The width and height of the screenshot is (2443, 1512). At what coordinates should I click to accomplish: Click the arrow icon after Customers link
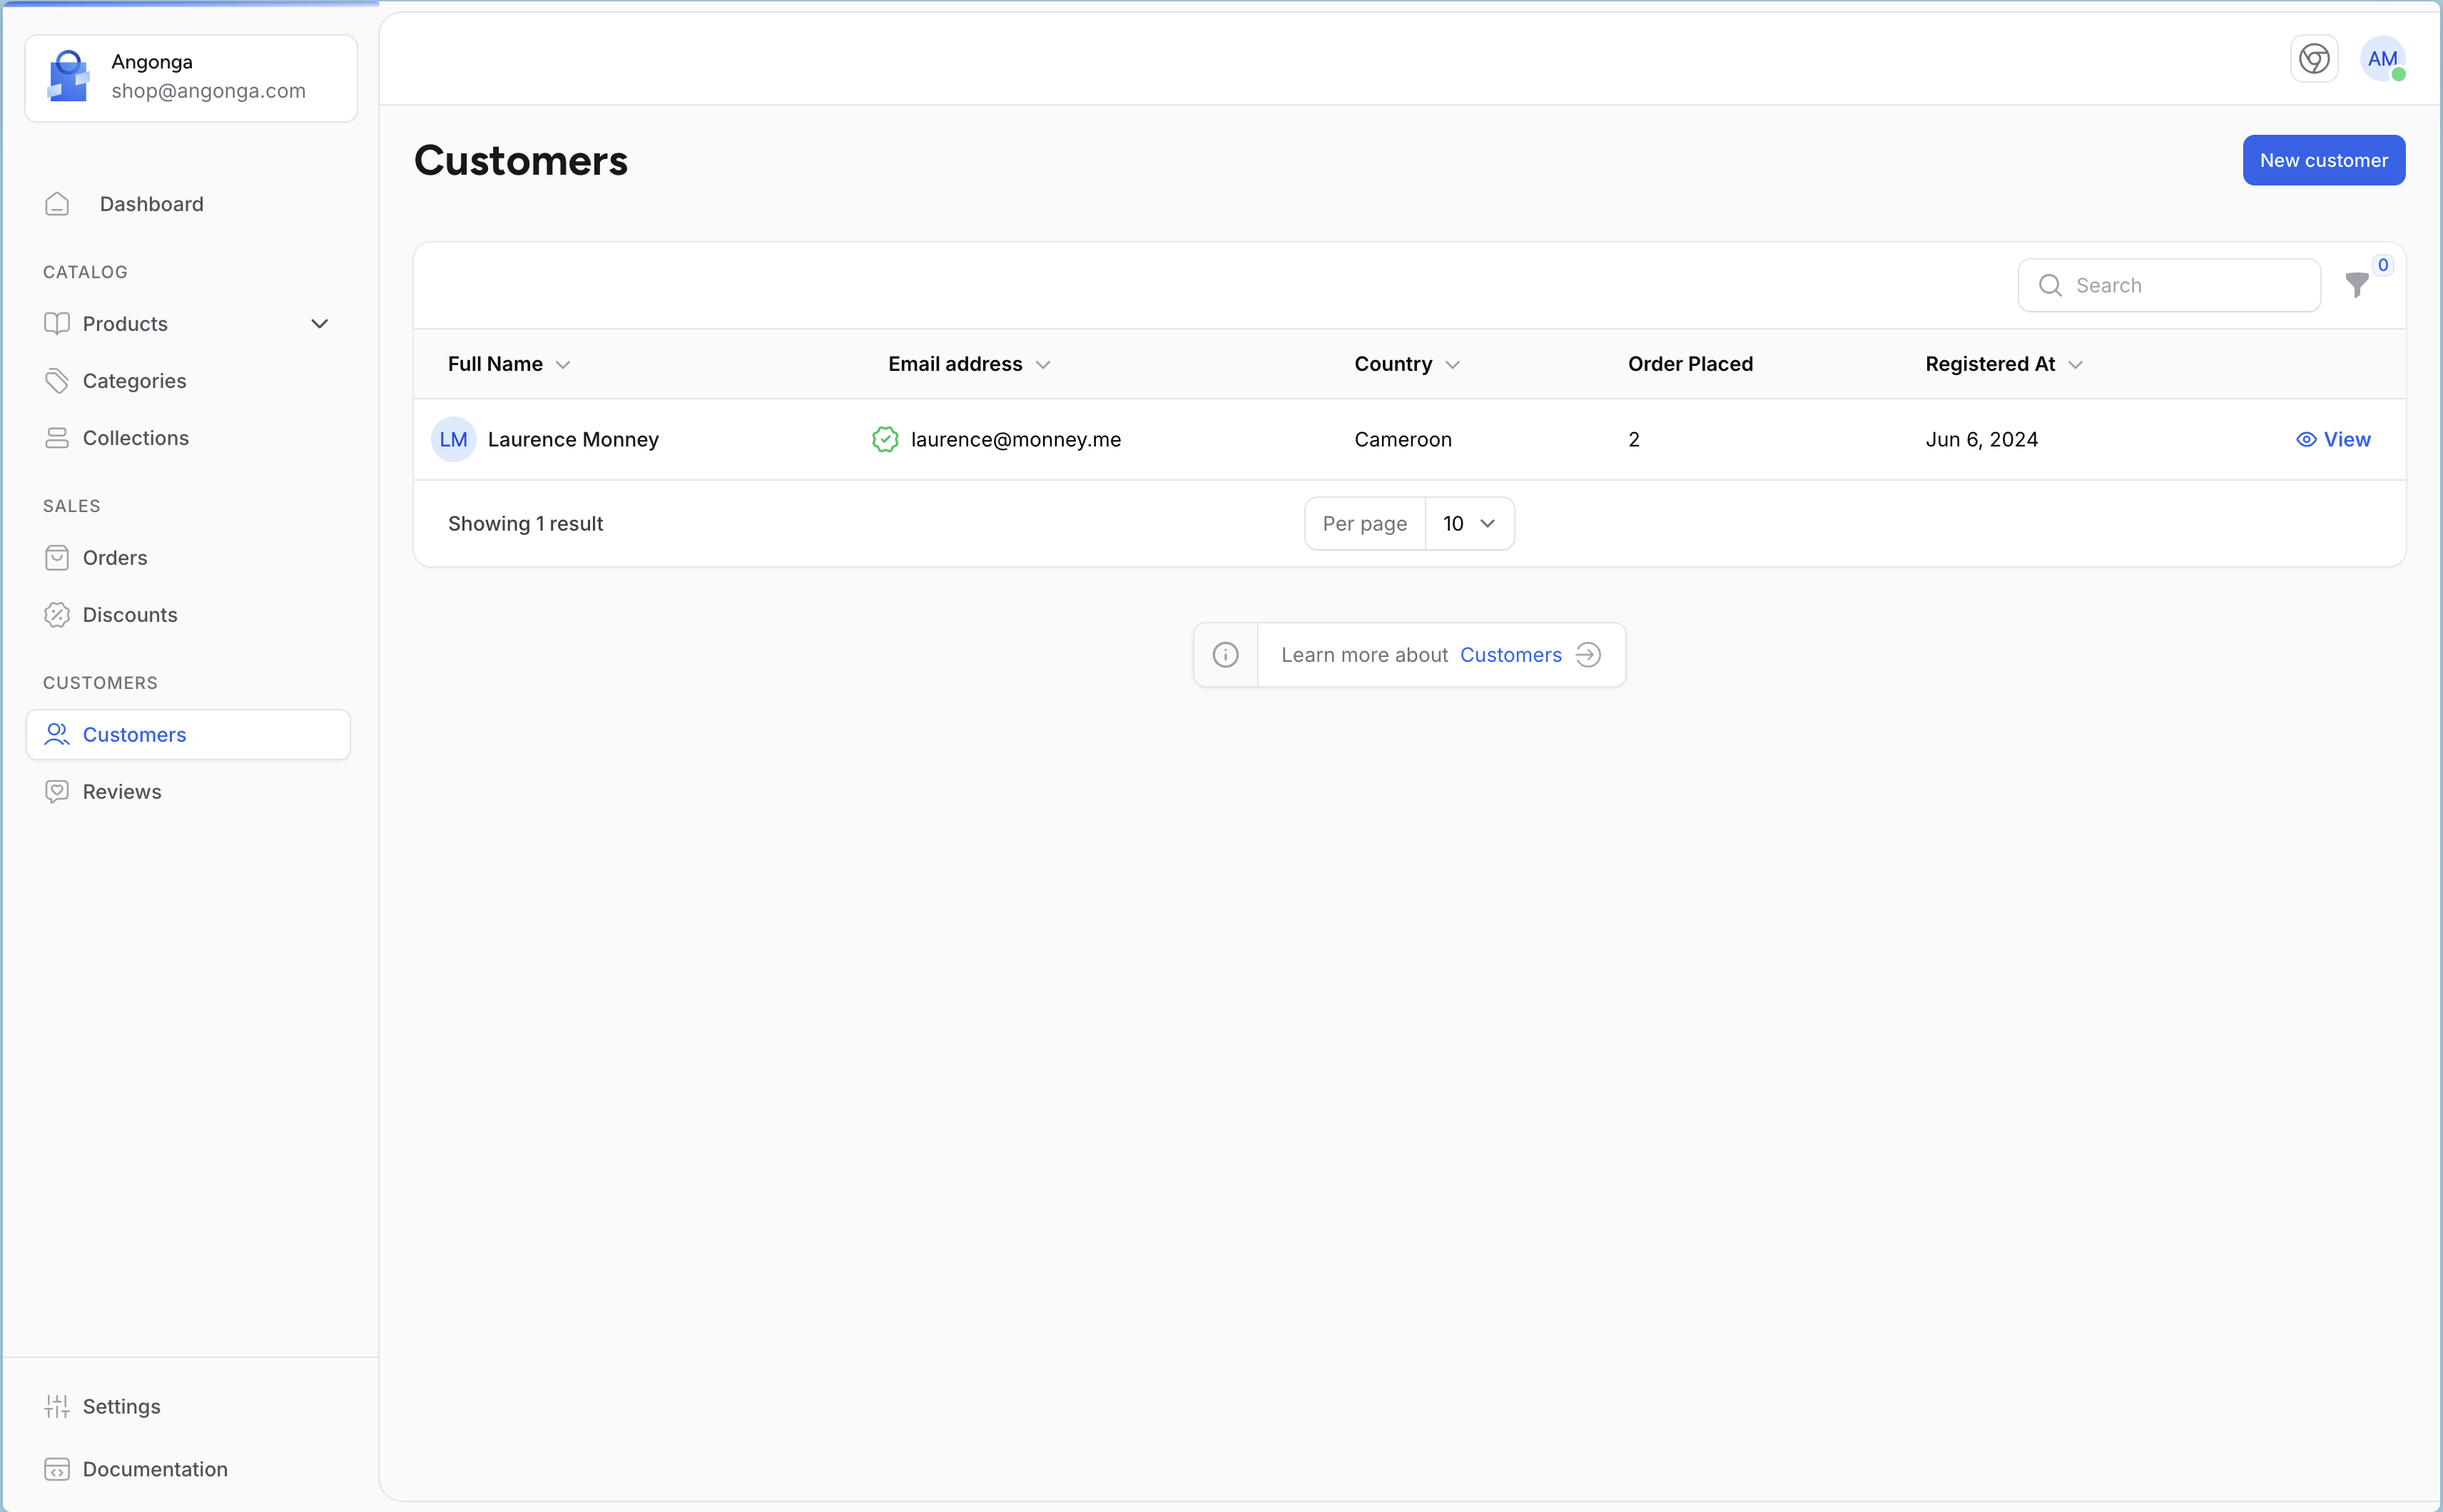click(1588, 655)
